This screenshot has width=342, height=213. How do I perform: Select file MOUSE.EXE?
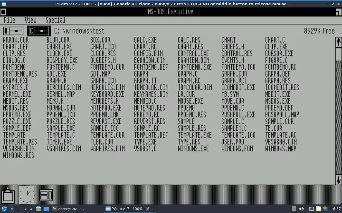pyautogui.click(x=191, y=101)
